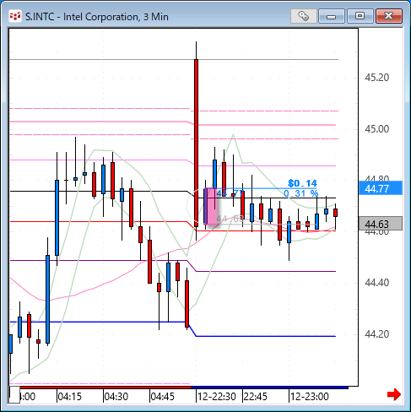The width and height of the screenshot is (411, 412).
Task: Click the 12-22:30 time axis label
Action: tap(217, 397)
